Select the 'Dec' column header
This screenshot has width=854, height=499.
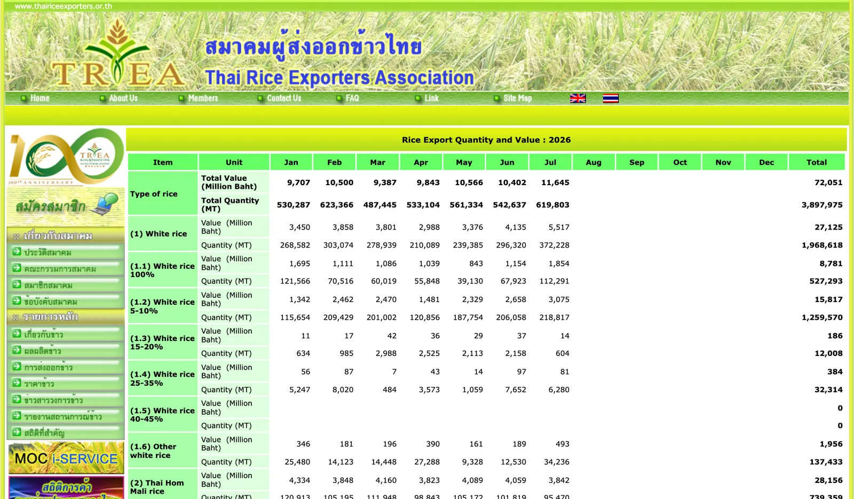pos(766,162)
